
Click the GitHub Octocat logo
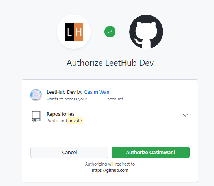[146, 32]
